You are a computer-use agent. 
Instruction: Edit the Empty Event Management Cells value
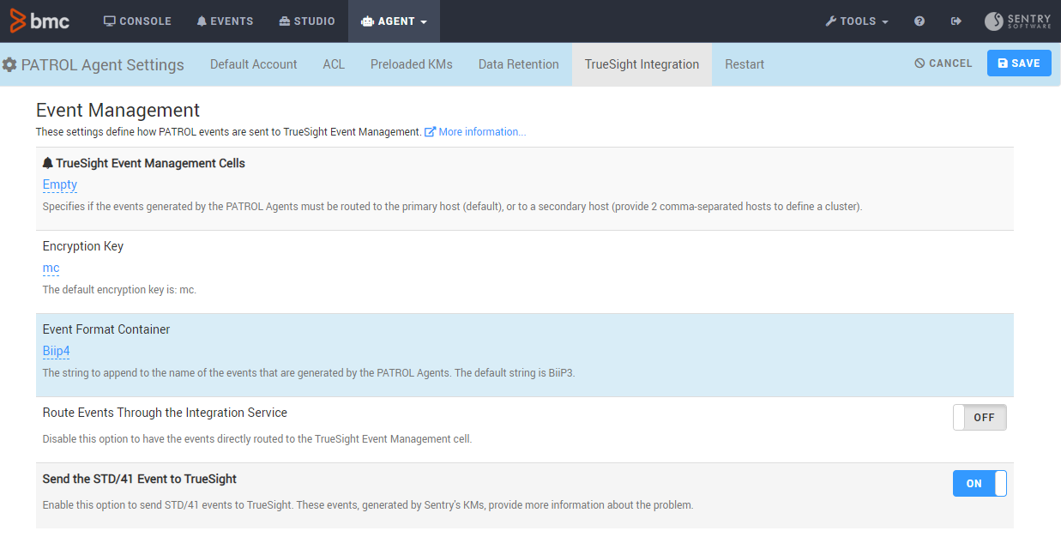[x=60, y=184]
